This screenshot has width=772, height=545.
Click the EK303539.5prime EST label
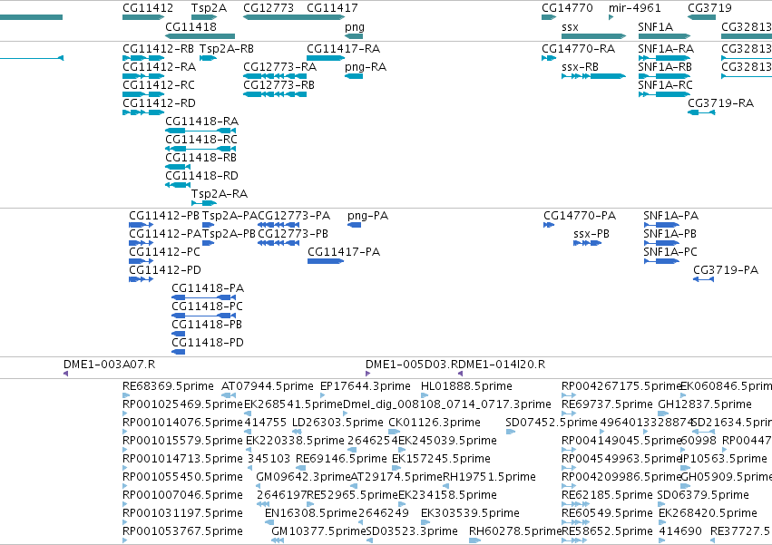tap(470, 513)
